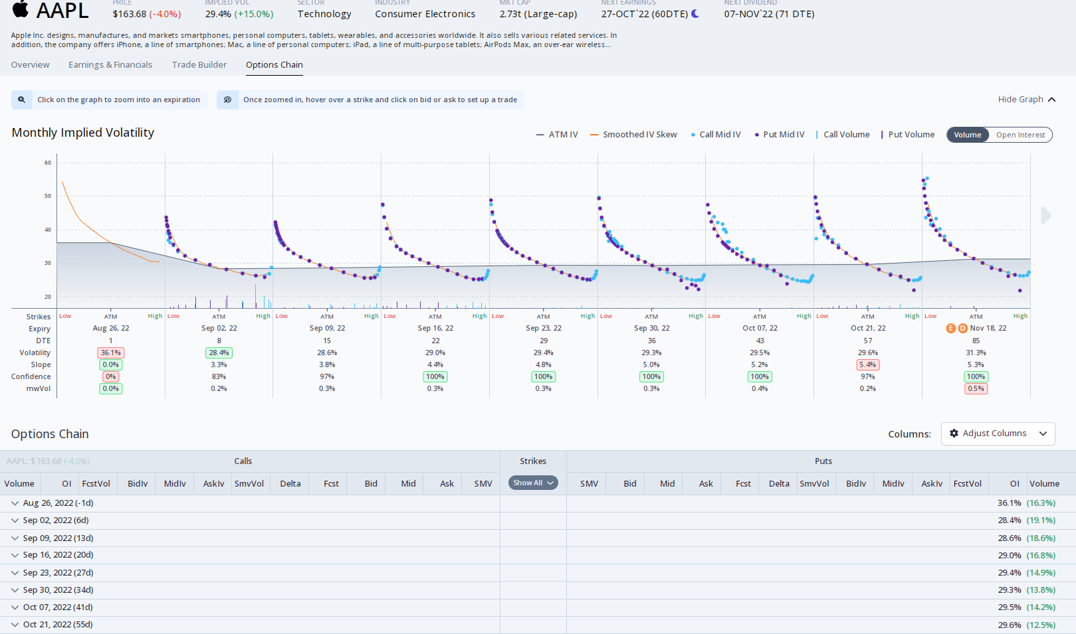1076x634 pixels.
Task: Click the moon icon beside next earnings
Action: point(695,13)
